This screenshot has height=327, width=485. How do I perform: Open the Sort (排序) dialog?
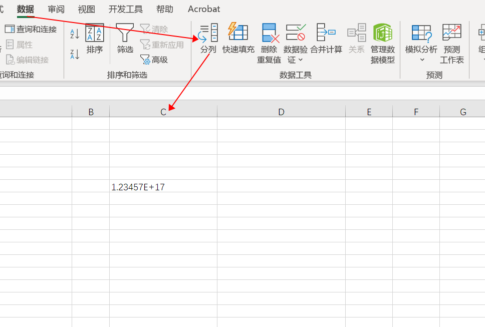pos(94,38)
